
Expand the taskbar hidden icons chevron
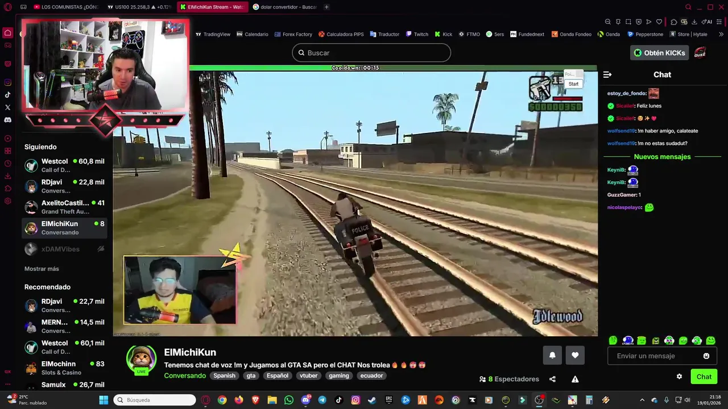point(642,400)
